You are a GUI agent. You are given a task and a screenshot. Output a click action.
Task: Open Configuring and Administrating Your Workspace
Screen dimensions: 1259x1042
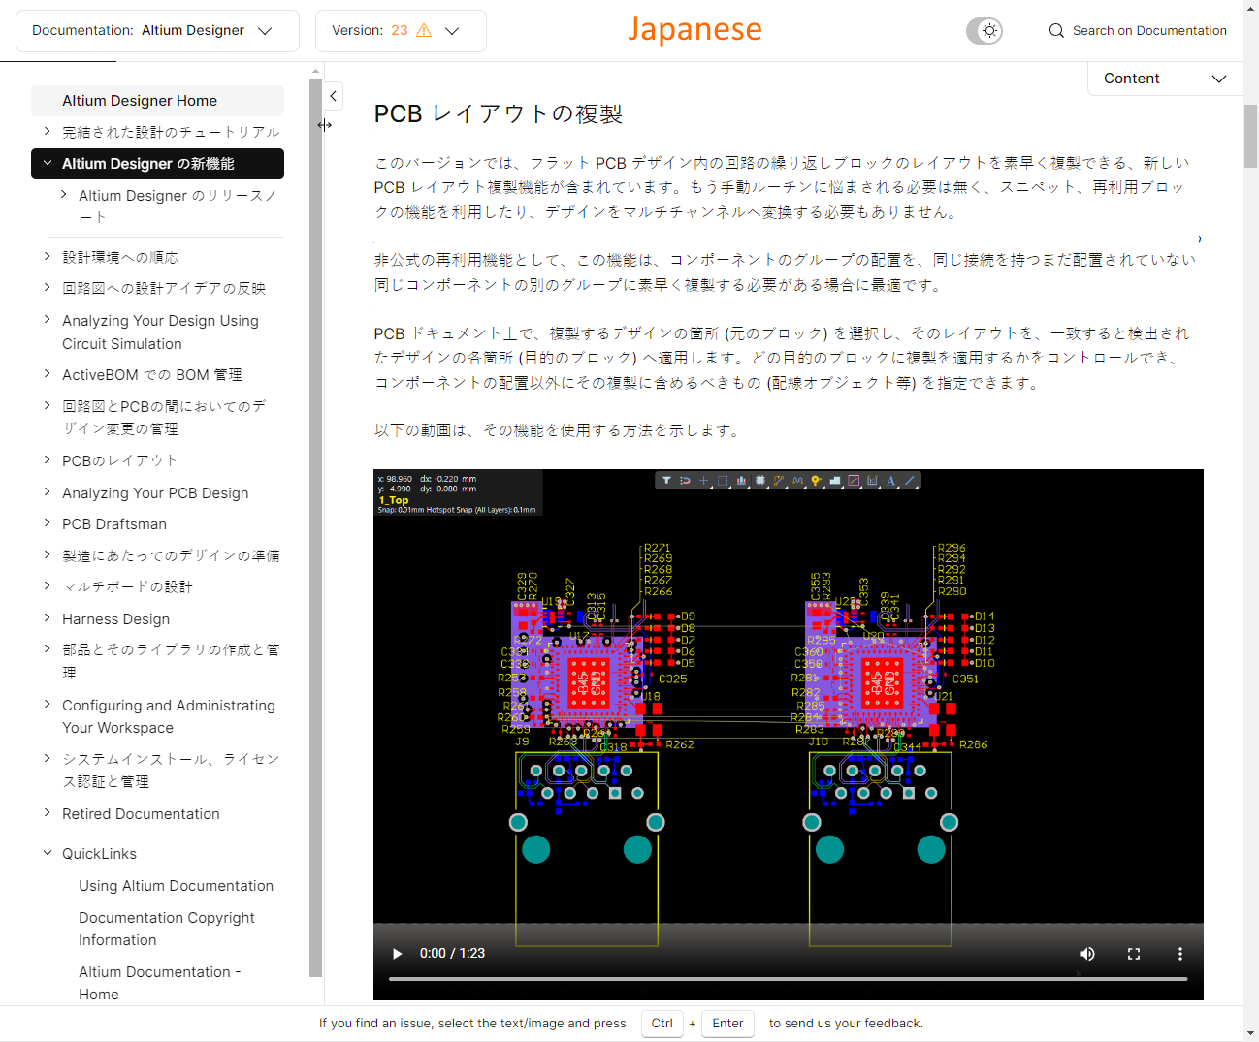click(169, 716)
